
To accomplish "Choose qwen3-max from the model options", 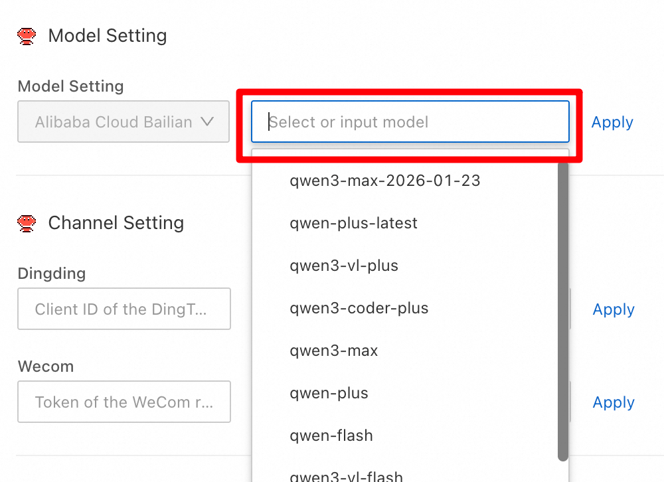I will [x=334, y=351].
